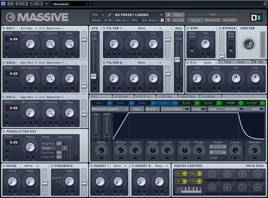Viewport: 268px width, 198px height.
Task: Toggle the NOISE section power button
Action: pyautogui.click(x=4, y=166)
